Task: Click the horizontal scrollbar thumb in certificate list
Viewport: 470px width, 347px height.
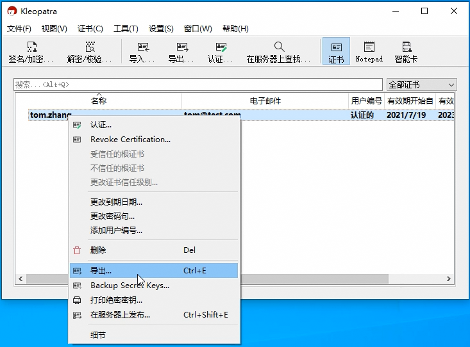Action: pyautogui.click(x=315, y=278)
